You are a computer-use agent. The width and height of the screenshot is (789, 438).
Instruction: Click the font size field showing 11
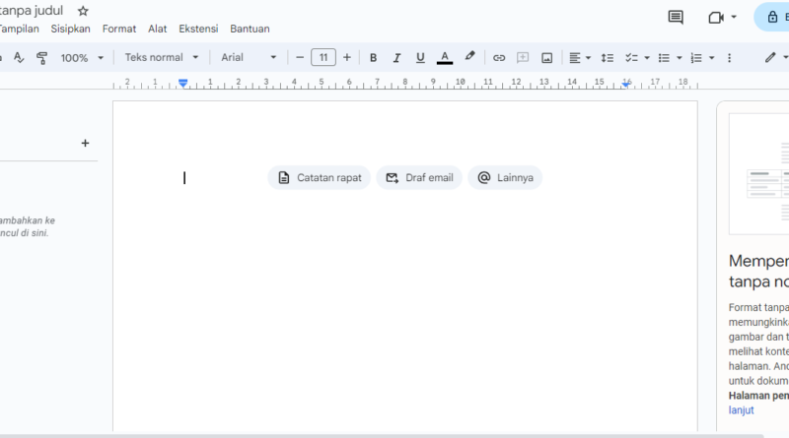click(x=323, y=57)
